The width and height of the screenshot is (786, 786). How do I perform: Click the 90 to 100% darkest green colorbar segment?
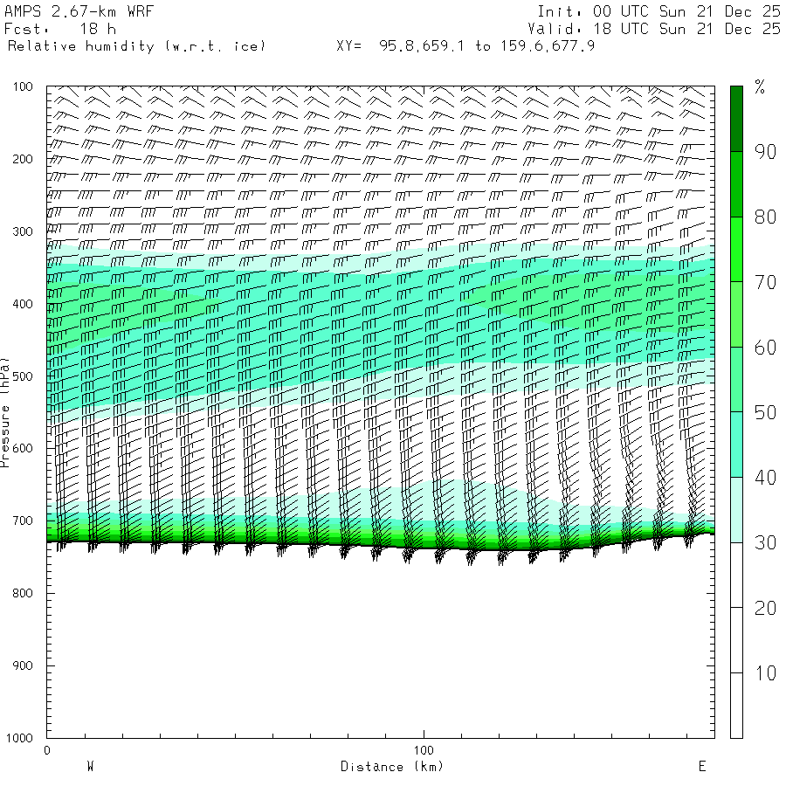click(x=736, y=119)
